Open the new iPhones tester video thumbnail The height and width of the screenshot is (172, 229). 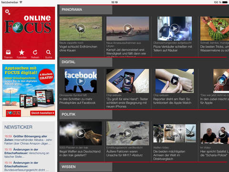[128, 81]
